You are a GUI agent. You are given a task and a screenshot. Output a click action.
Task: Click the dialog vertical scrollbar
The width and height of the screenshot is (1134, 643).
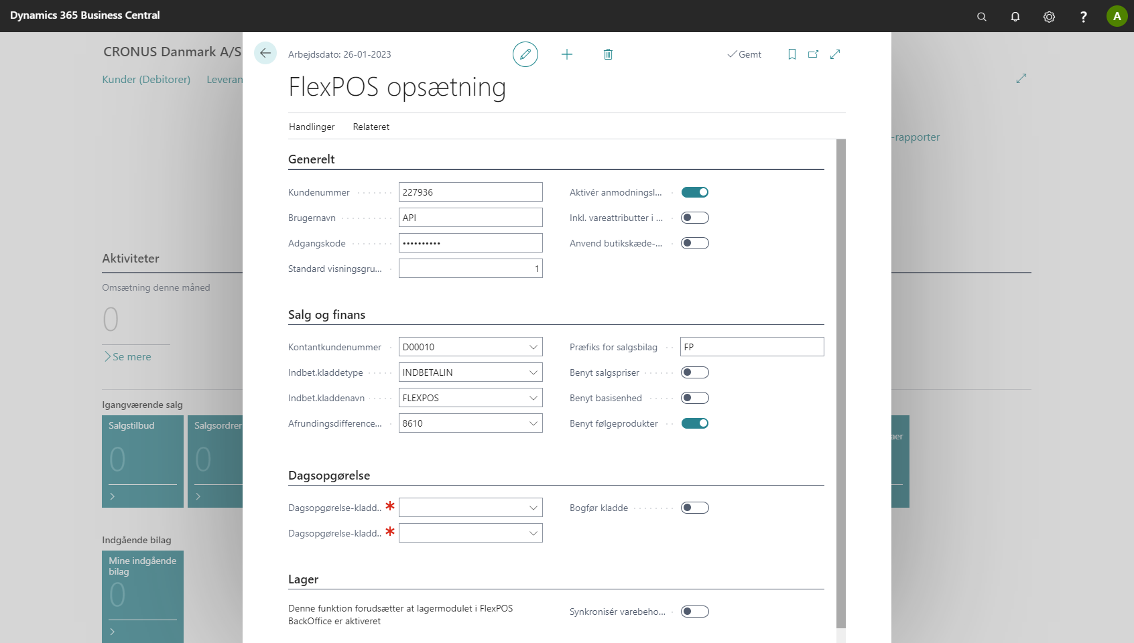click(841, 383)
